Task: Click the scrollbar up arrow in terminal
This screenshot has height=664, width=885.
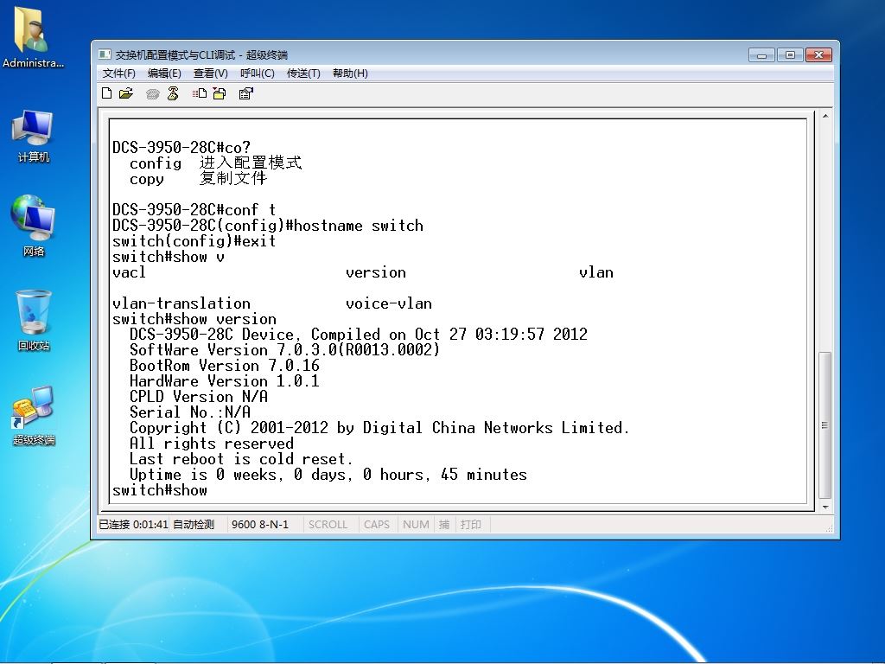Action: (825, 117)
